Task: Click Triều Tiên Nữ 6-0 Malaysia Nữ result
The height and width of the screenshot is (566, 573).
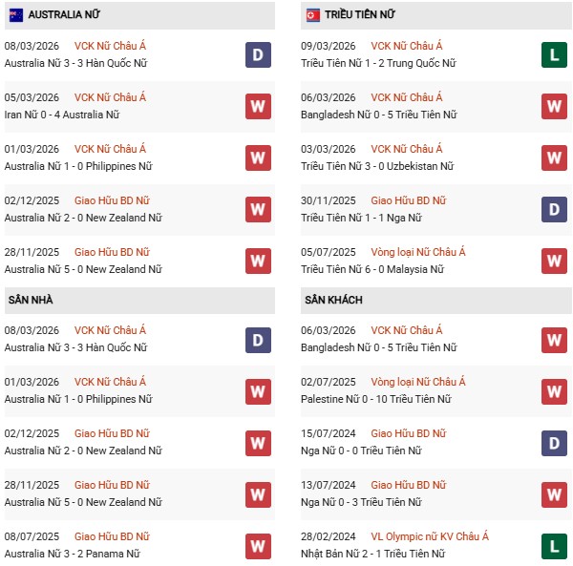Action: (372, 269)
